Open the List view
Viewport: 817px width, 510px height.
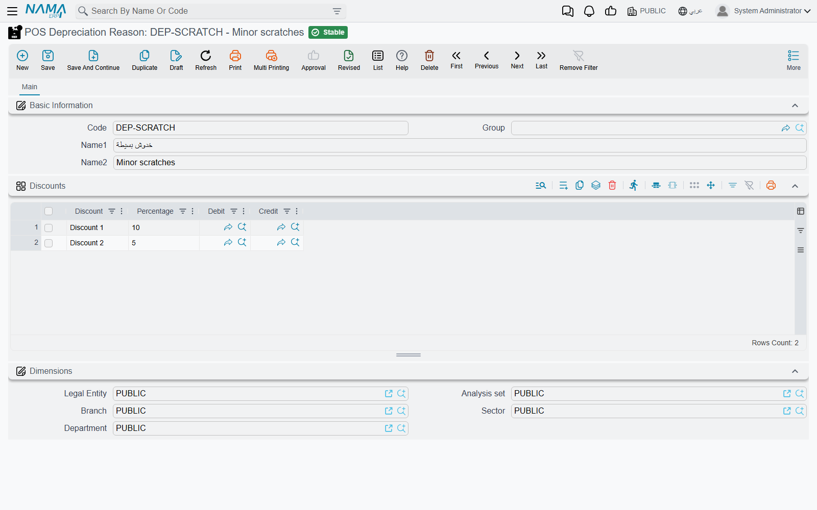(378, 60)
